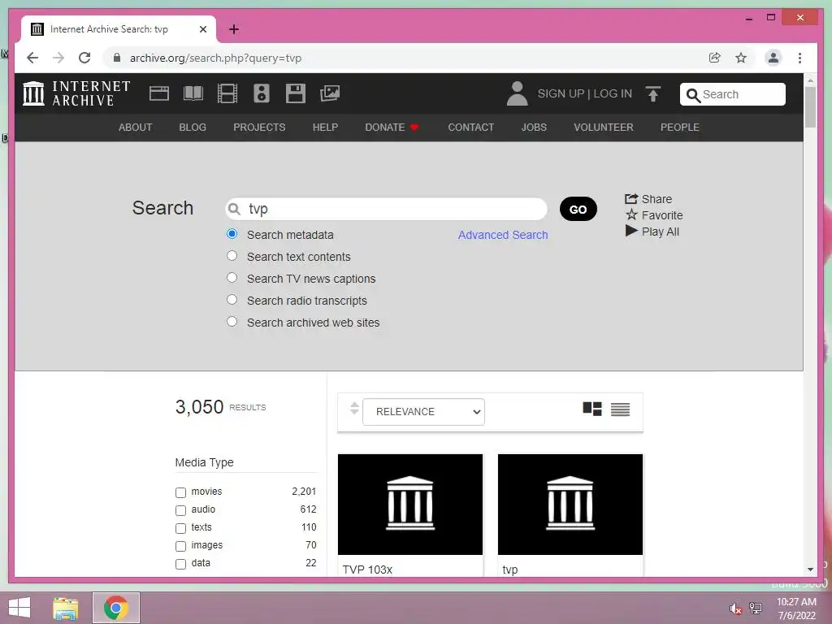The image size is (832, 624).
Task: Open the BLOG menu item
Action: pyautogui.click(x=193, y=128)
